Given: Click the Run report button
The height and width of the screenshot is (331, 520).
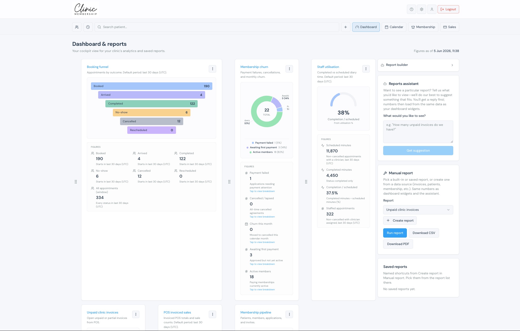Looking at the screenshot, I should pos(395,233).
